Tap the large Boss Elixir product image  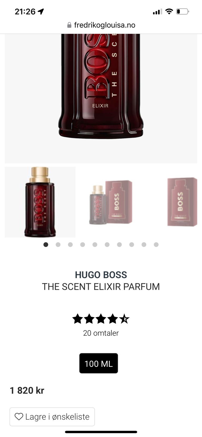point(101,98)
